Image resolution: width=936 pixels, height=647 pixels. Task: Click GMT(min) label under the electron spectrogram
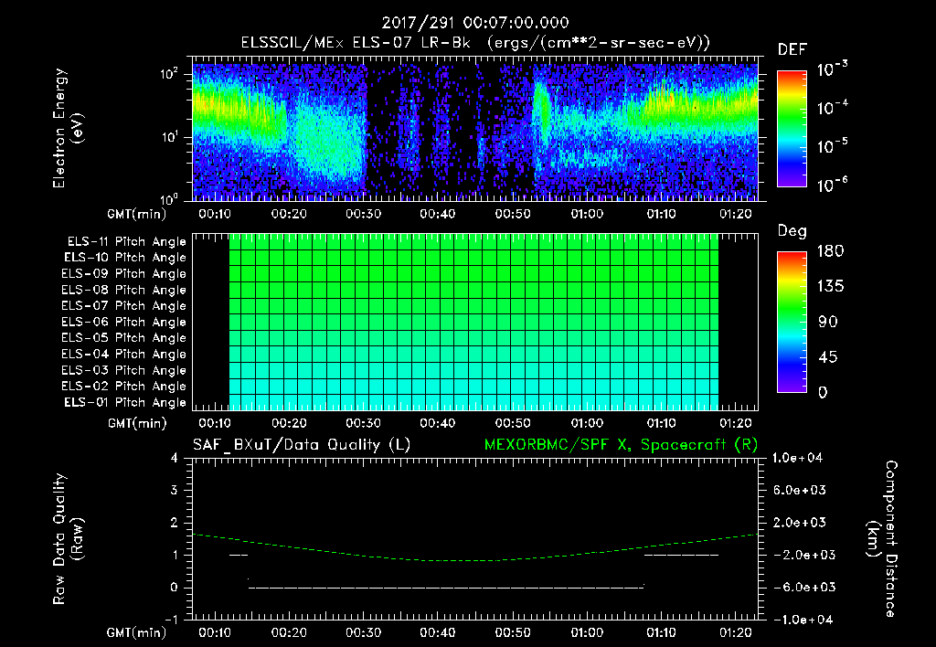137,214
